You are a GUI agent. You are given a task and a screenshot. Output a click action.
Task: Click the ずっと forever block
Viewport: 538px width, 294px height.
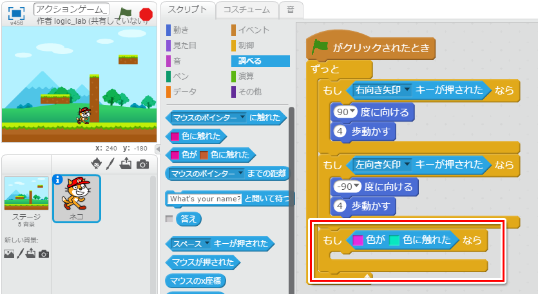pos(325,69)
